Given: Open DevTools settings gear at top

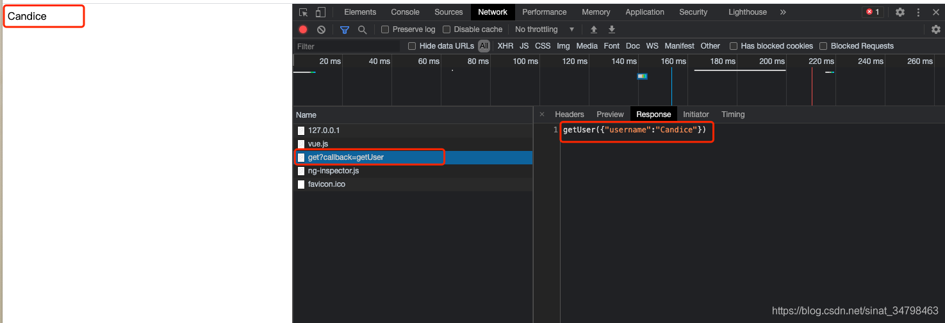Looking at the screenshot, I should (900, 12).
